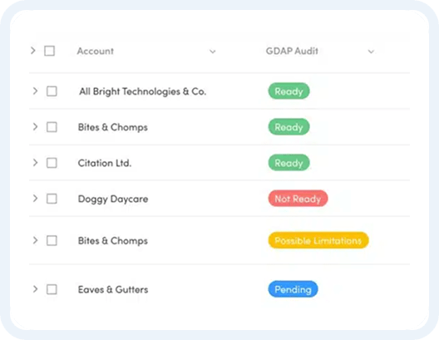This screenshot has width=439, height=340.
Task: Tick the Eaves & Gutters checkbox
Action: (52, 289)
